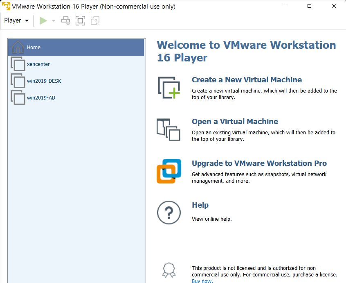This screenshot has height=283, width=346.
Task: Click 'View online help.' text
Action: 211,219
